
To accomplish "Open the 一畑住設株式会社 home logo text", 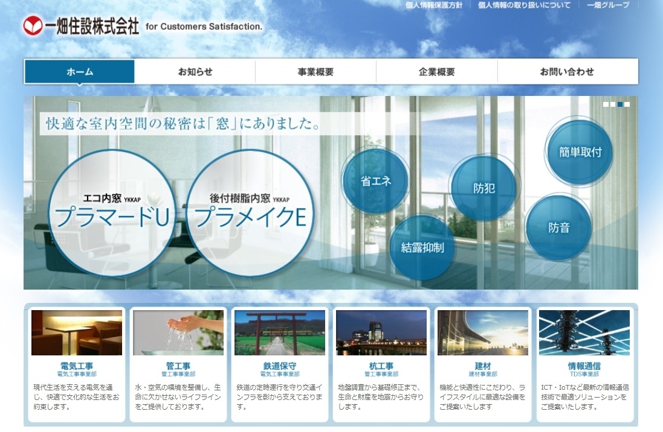I will (x=92, y=26).
